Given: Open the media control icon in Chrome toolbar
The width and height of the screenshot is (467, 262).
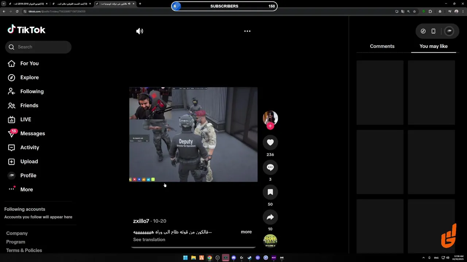Looking at the screenshot, I should coord(450,11).
